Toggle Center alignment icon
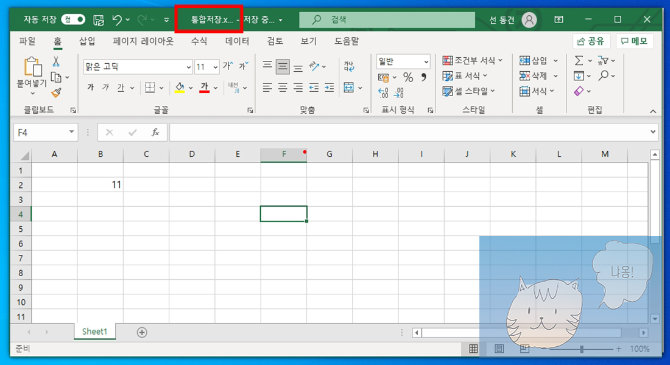The image size is (670, 365). point(283,88)
